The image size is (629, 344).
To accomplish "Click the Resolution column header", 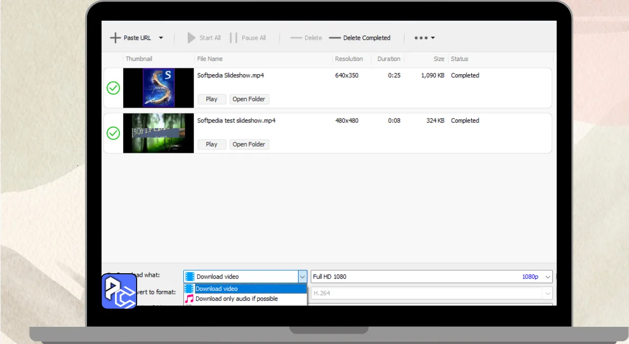I will click(349, 59).
